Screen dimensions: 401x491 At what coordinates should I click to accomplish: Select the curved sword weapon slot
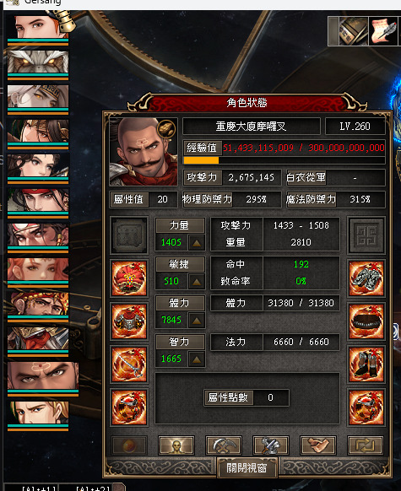pyautogui.click(x=129, y=364)
